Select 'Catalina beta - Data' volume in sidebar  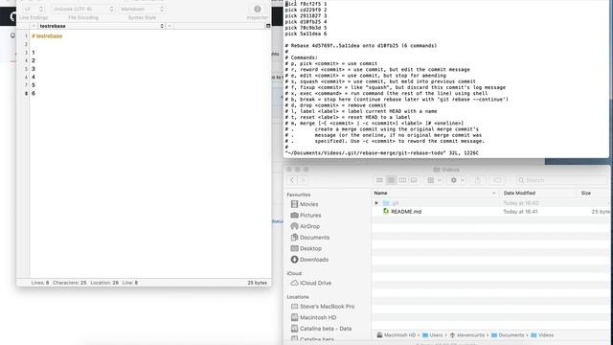click(321, 329)
